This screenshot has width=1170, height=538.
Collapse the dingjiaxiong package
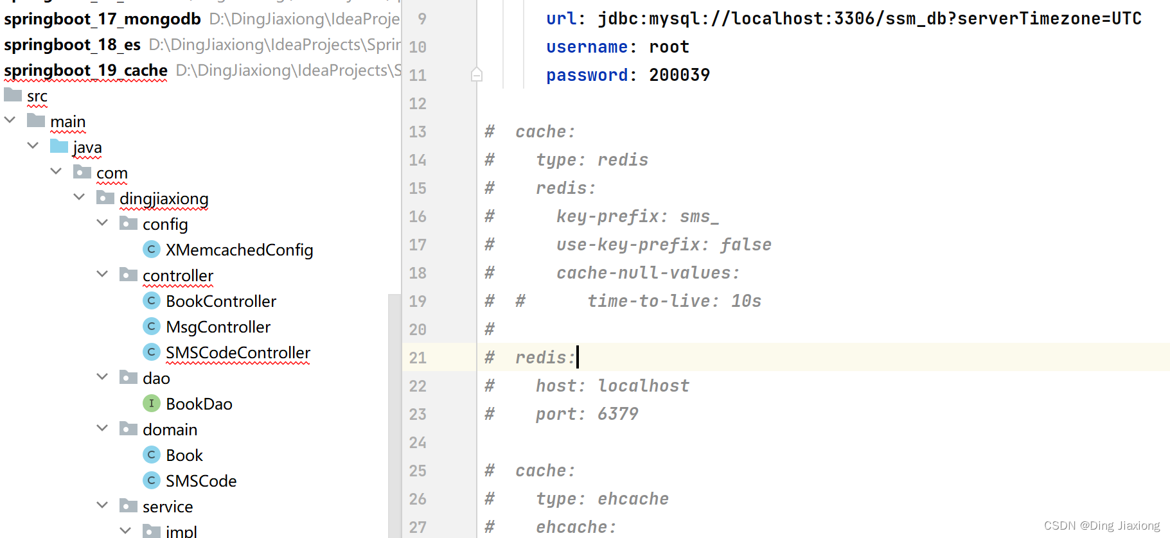point(79,197)
